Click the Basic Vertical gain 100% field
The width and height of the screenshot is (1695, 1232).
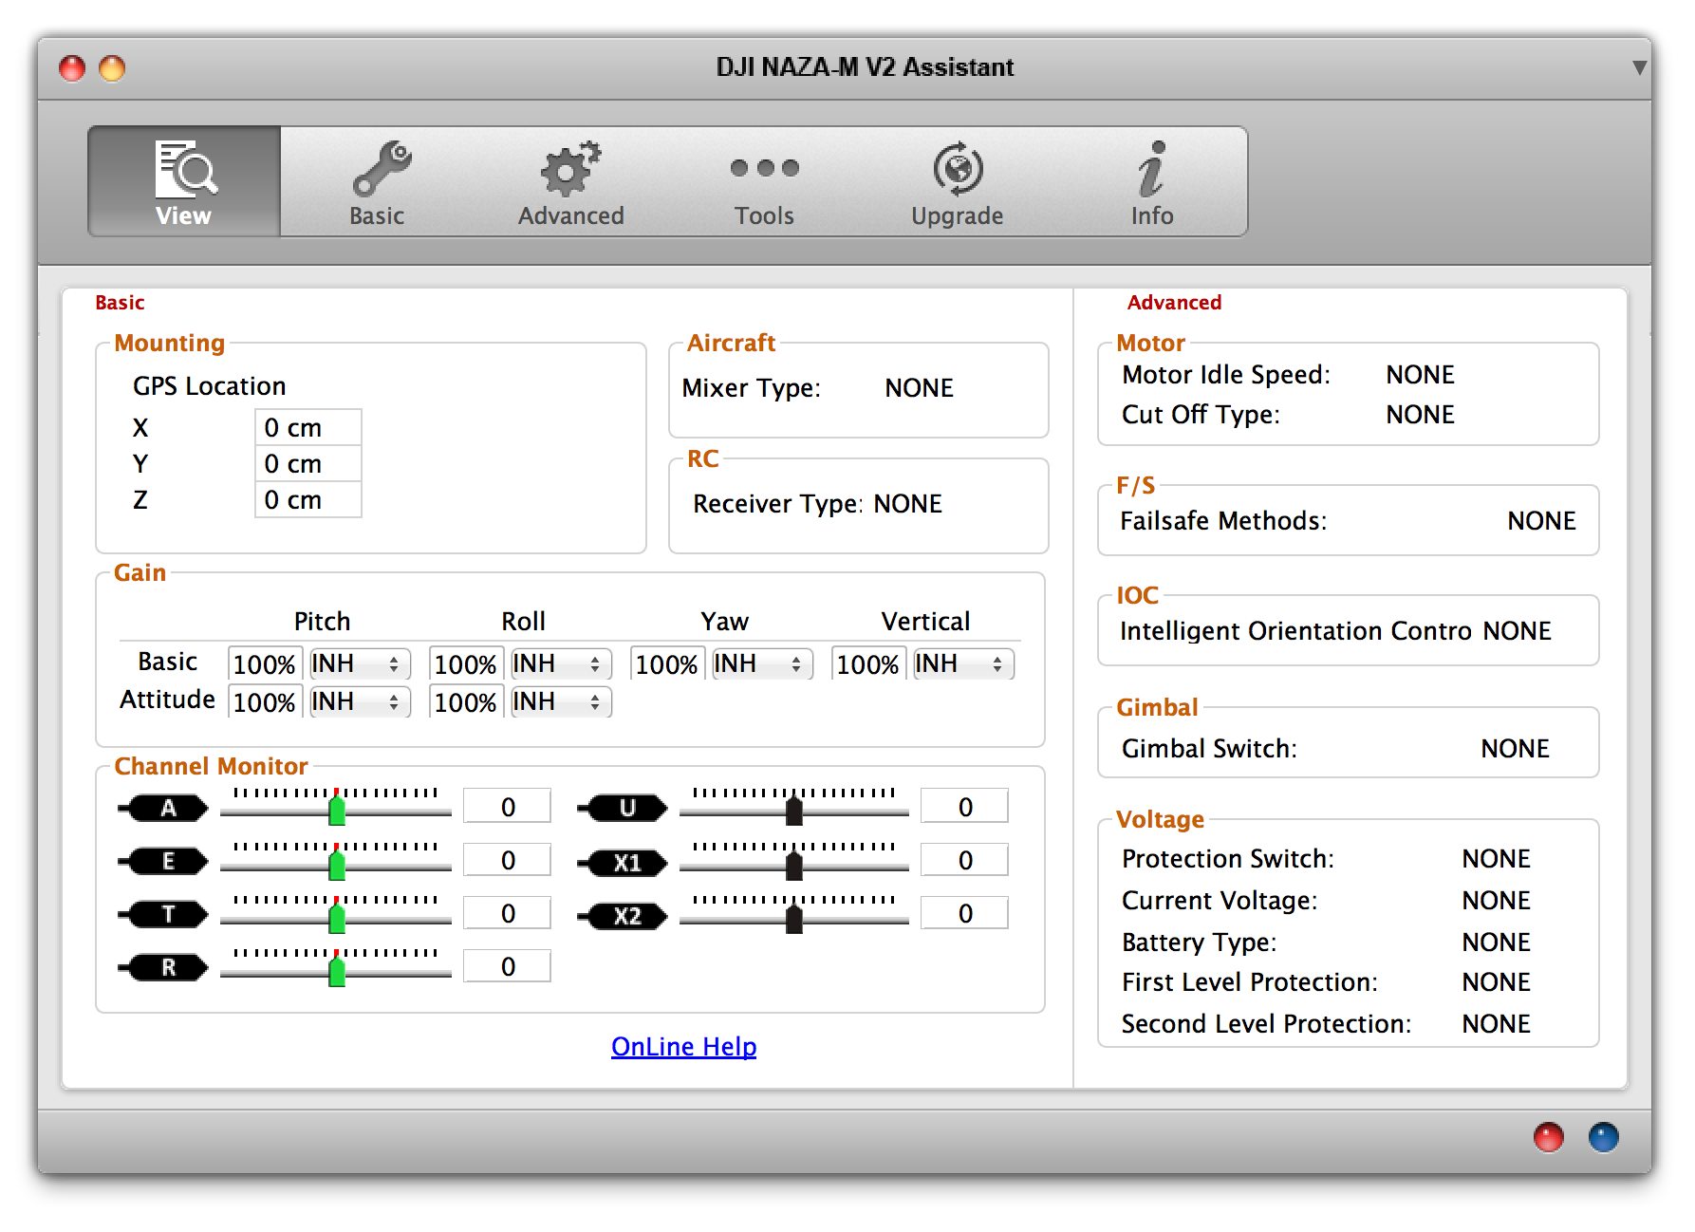(x=868, y=663)
